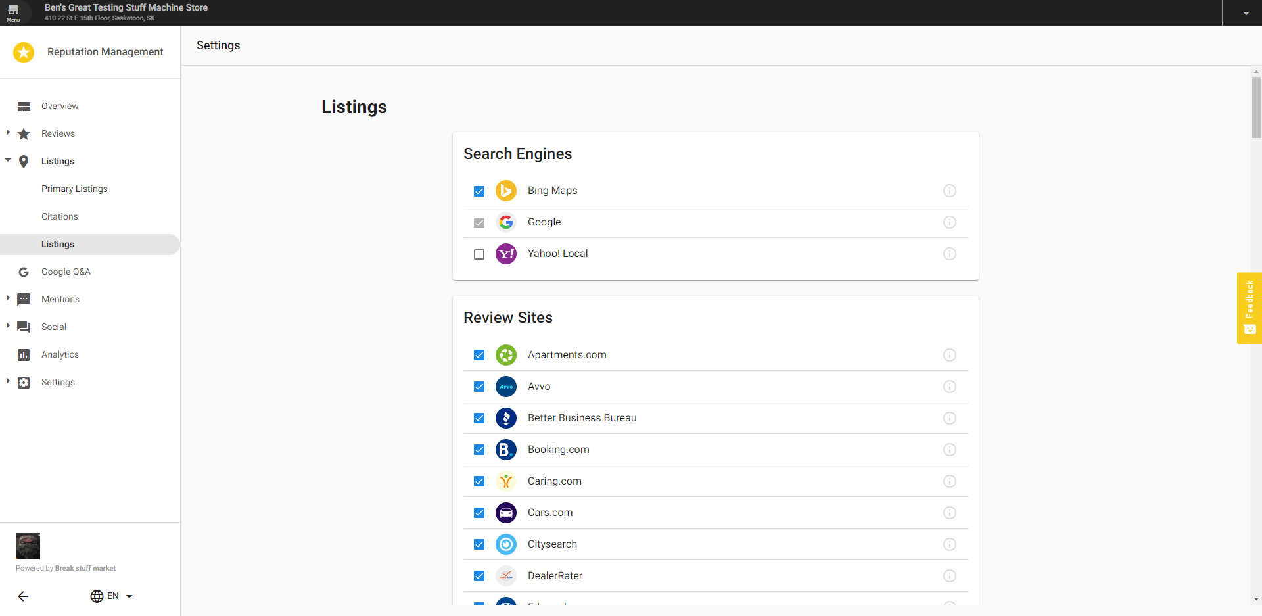The image size is (1262, 616).
Task: Click the Social conversation icon
Action: [x=24, y=327]
